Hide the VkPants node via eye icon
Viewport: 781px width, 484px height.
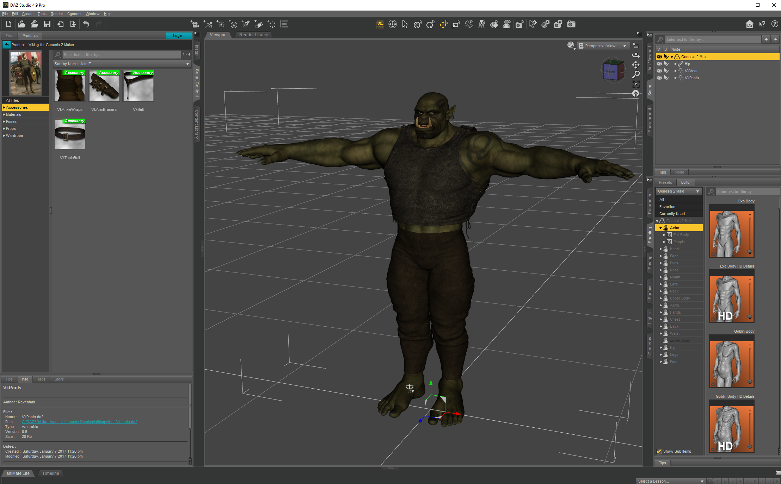[659, 78]
